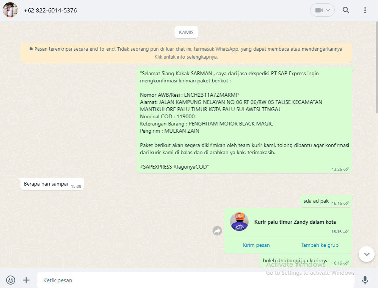Image resolution: width=378 pixels, height=288 pixels.
Task: Open the contact profile picture
Action: [10, 10]
